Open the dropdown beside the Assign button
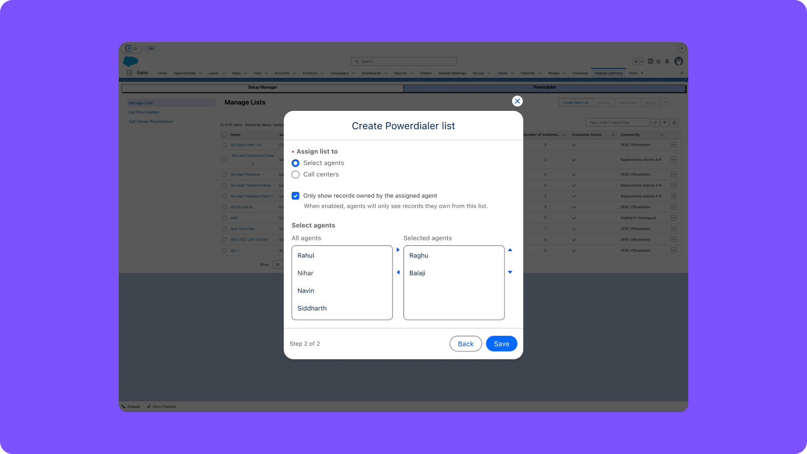The image size is (807, 454). 665,102
